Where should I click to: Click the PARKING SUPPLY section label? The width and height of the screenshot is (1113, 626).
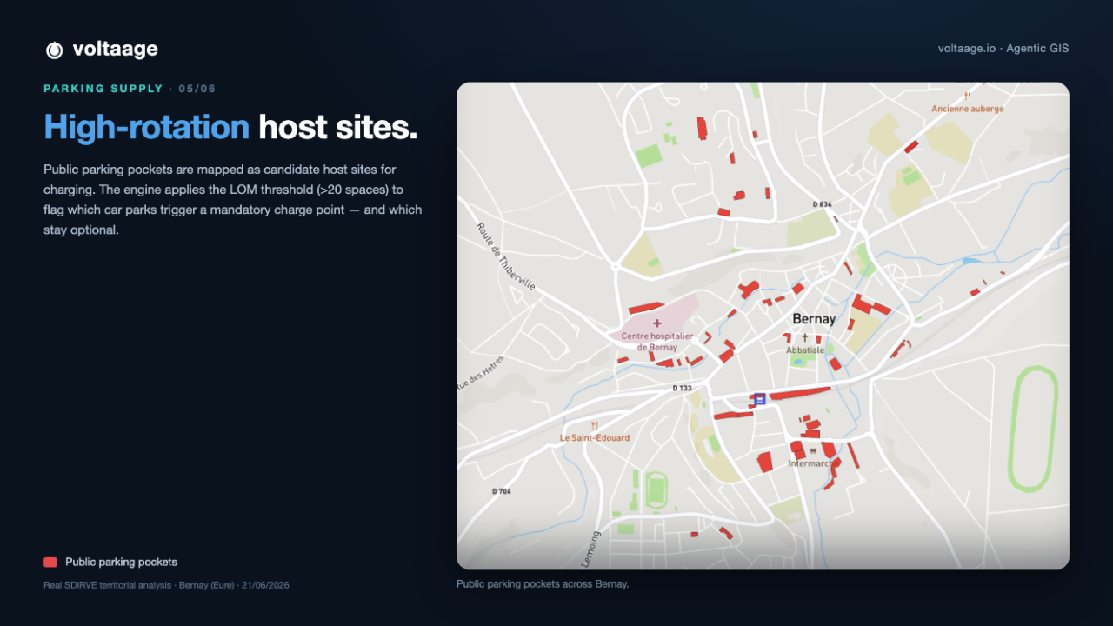click(103, 89)
